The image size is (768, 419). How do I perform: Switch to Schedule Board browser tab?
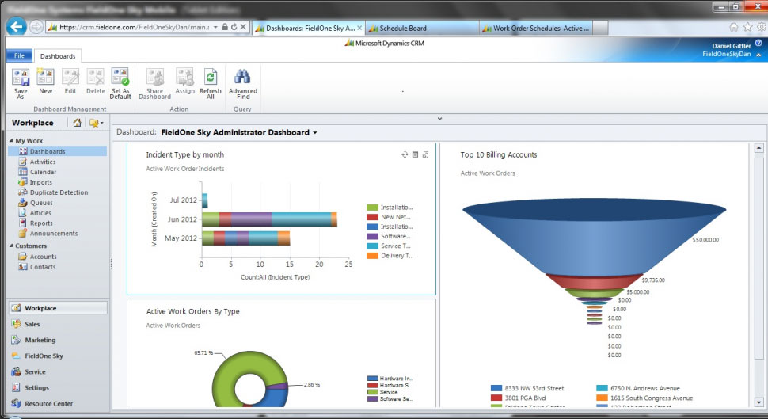422,29
